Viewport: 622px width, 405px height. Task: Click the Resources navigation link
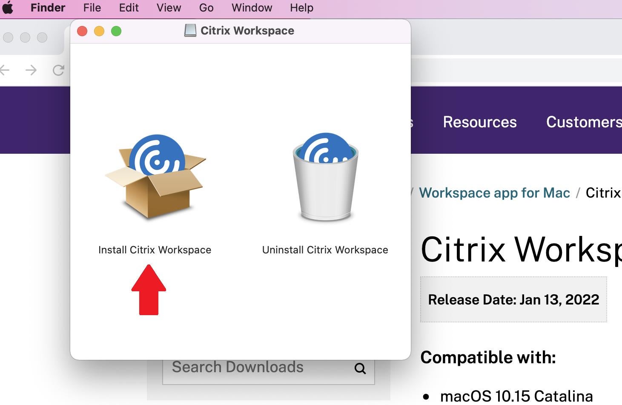(x=479, y=122)
